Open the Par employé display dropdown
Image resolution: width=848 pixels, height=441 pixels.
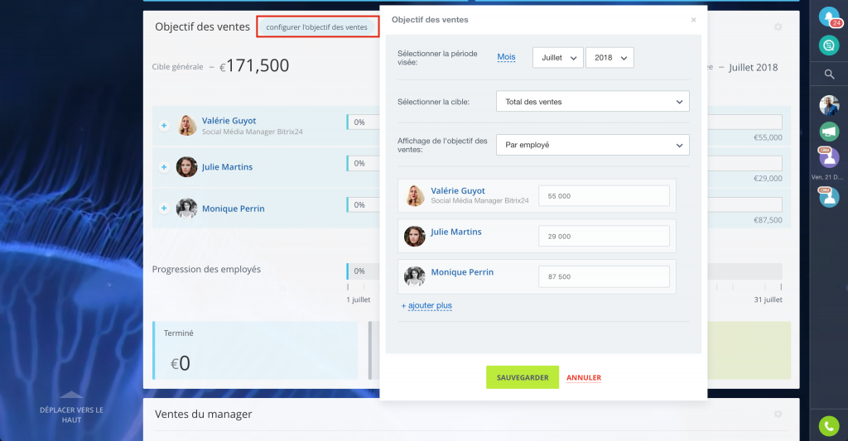tap(592, 145)
